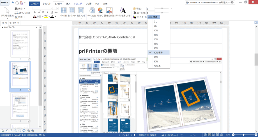Uncheck page 1 thumbnail checkbox
258x137 pixels.
(x=29, y=59)
